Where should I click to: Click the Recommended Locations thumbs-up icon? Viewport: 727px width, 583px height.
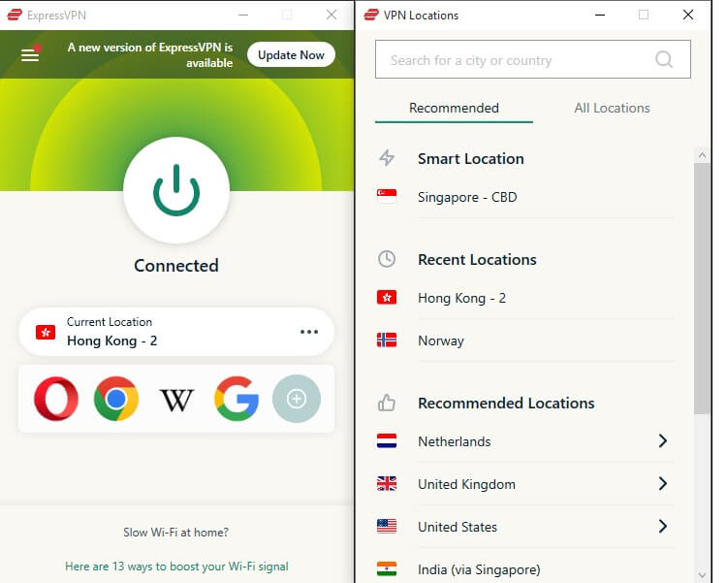point(386,403)
